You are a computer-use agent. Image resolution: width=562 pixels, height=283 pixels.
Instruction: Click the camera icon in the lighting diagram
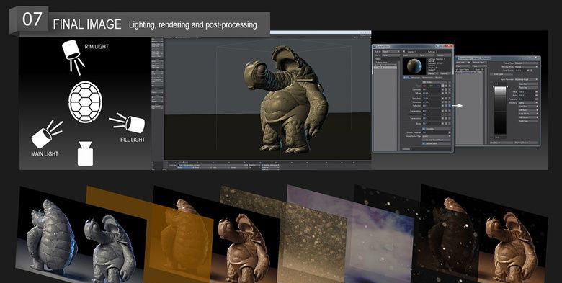(85, 153)
